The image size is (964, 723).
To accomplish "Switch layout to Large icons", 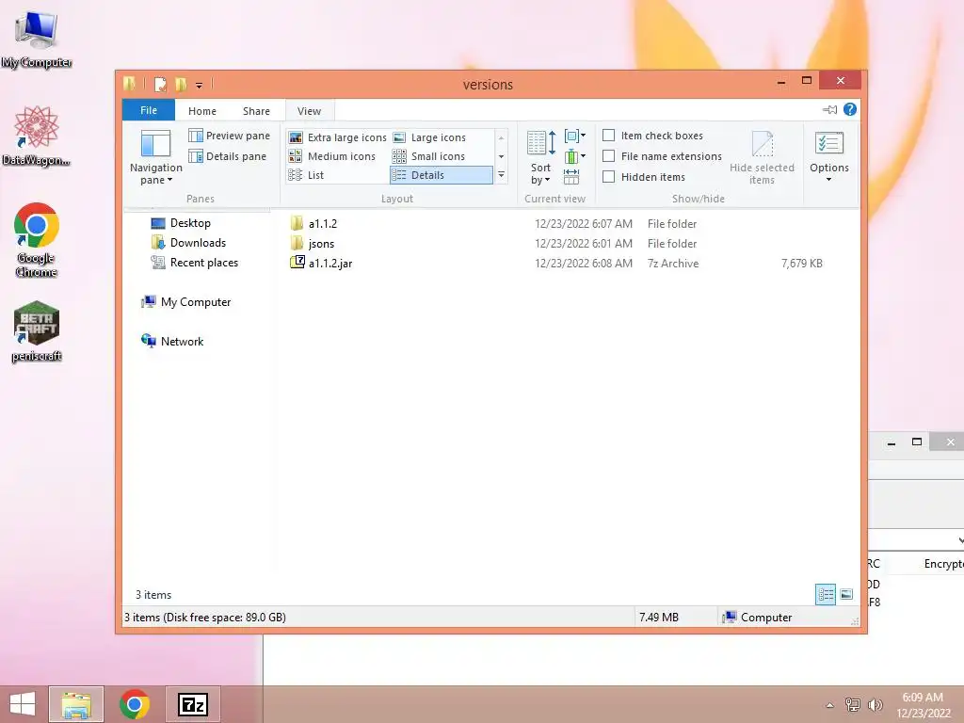I will pos(429,137).
